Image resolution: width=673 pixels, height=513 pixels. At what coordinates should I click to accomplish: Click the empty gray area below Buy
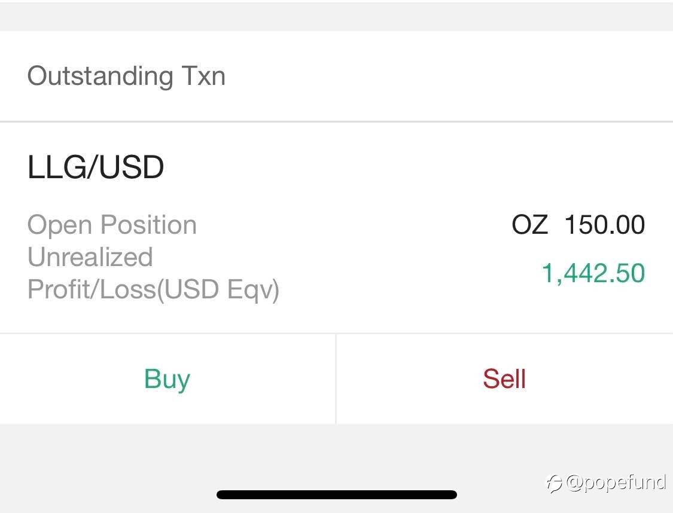coord(168,454)
